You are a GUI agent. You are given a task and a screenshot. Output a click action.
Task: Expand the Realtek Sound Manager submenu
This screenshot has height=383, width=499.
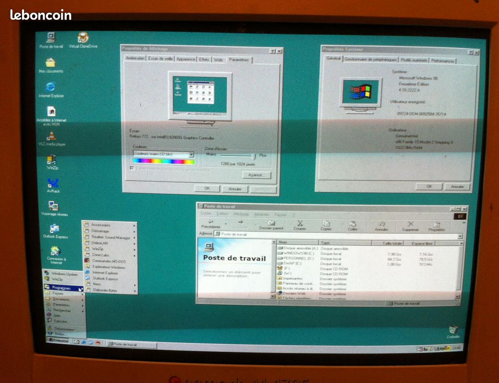(x=110, y=237)
